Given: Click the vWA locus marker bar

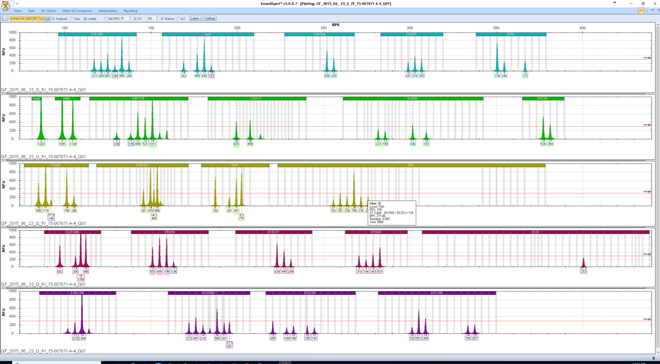Looking at the screenshot, I should (x=208, y=34).
